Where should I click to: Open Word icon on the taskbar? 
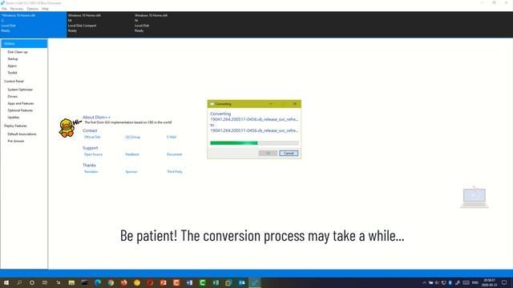click(189, 282)
